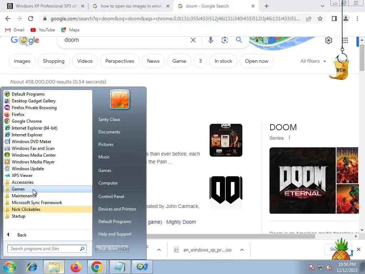The width and height of the screenshot is (365, 274).
Task: Click the Shut down button
Action: 108,249
